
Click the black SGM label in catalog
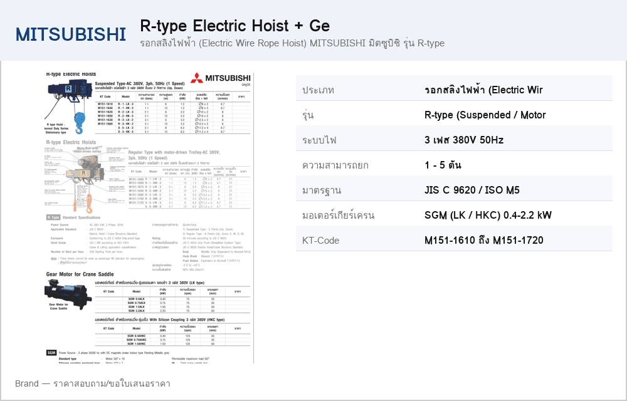[51, 353]
